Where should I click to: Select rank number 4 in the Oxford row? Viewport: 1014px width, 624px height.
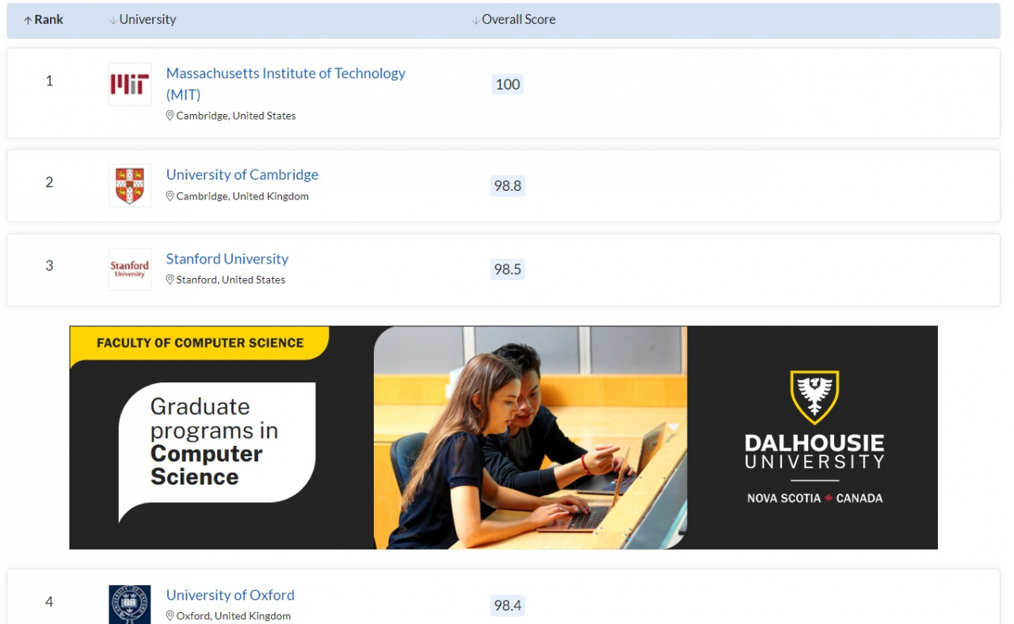(x=49, y=602)
